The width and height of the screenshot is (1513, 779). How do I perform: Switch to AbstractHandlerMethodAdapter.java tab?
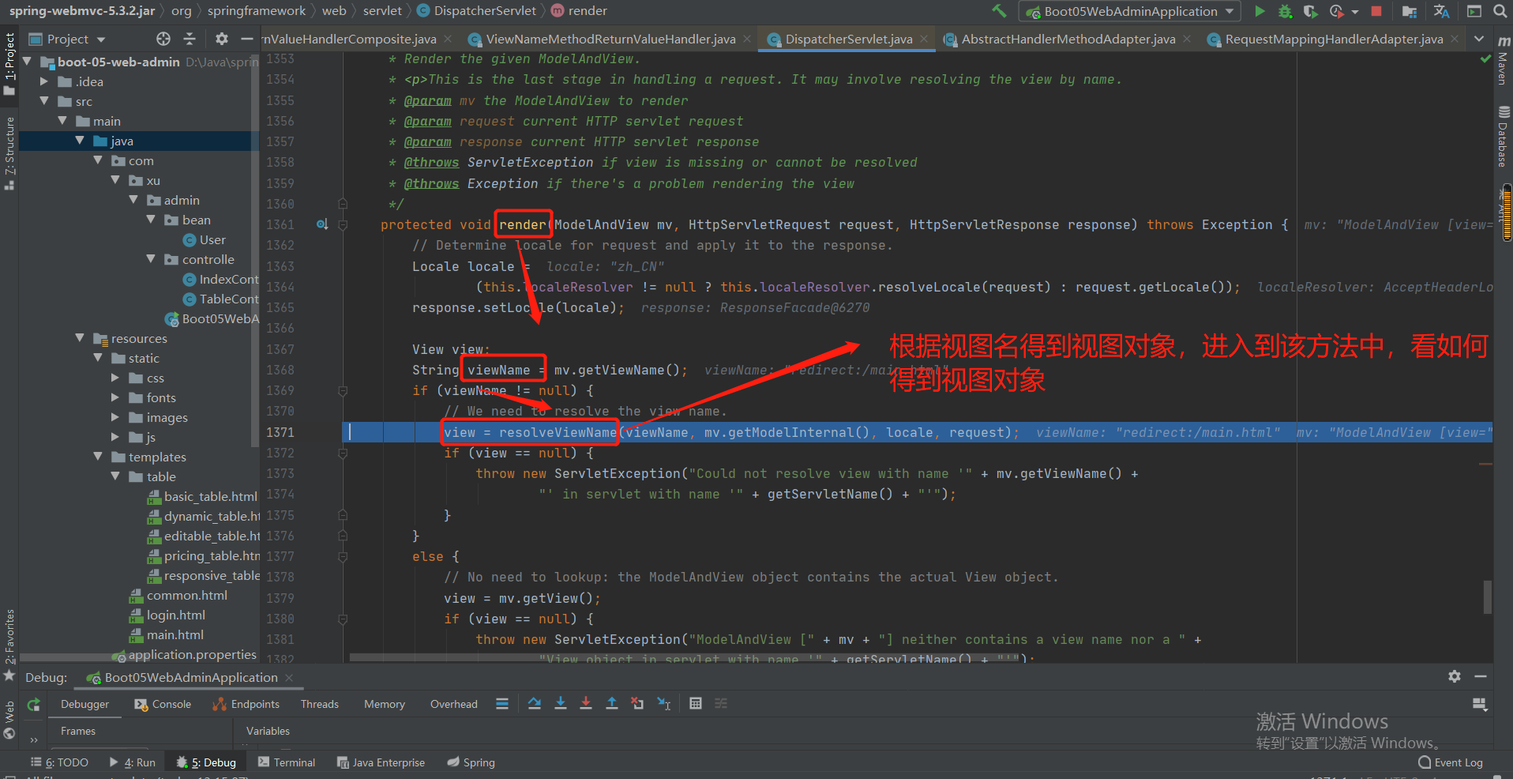point(1068,39)
